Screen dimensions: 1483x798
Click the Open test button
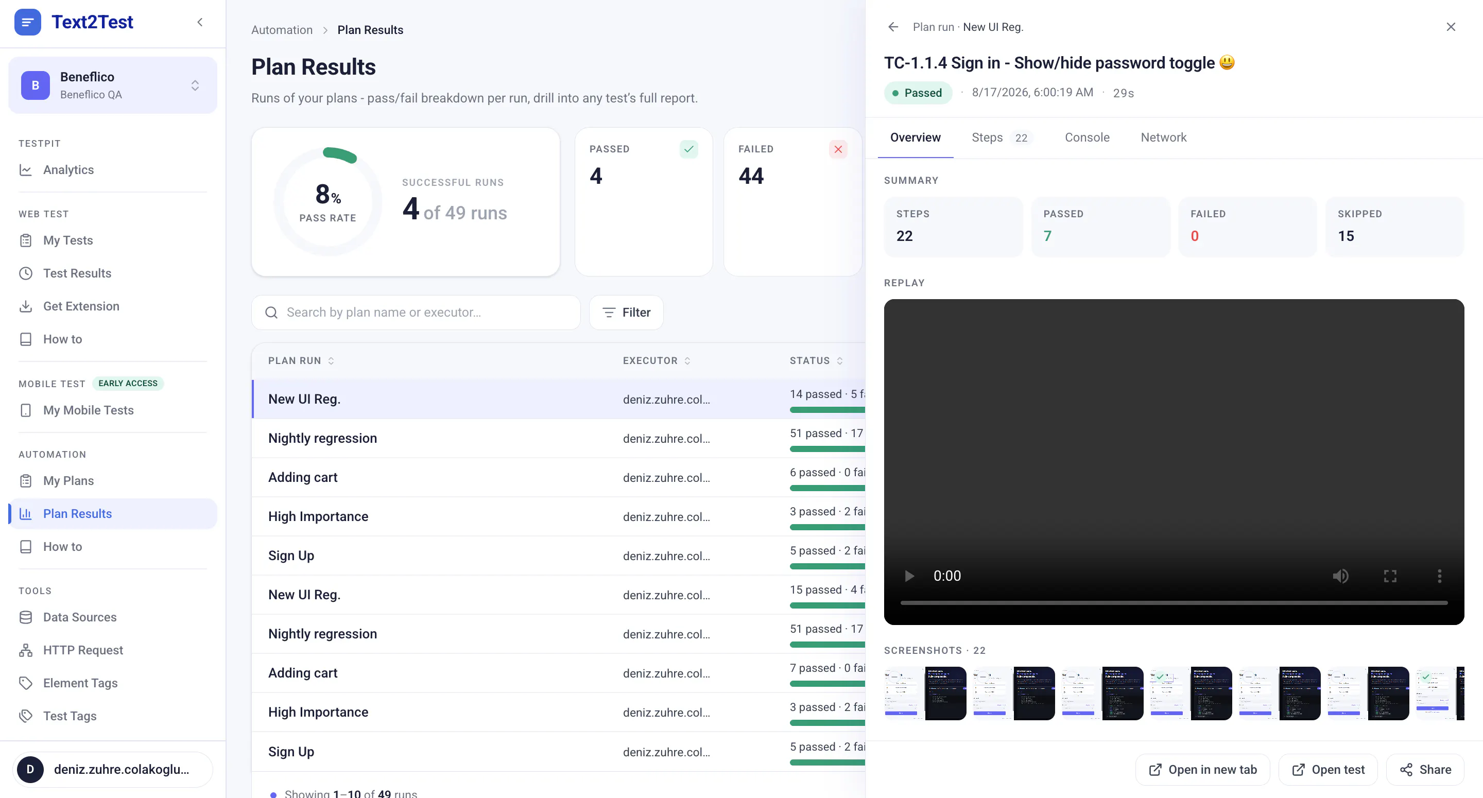point(1328,770)
